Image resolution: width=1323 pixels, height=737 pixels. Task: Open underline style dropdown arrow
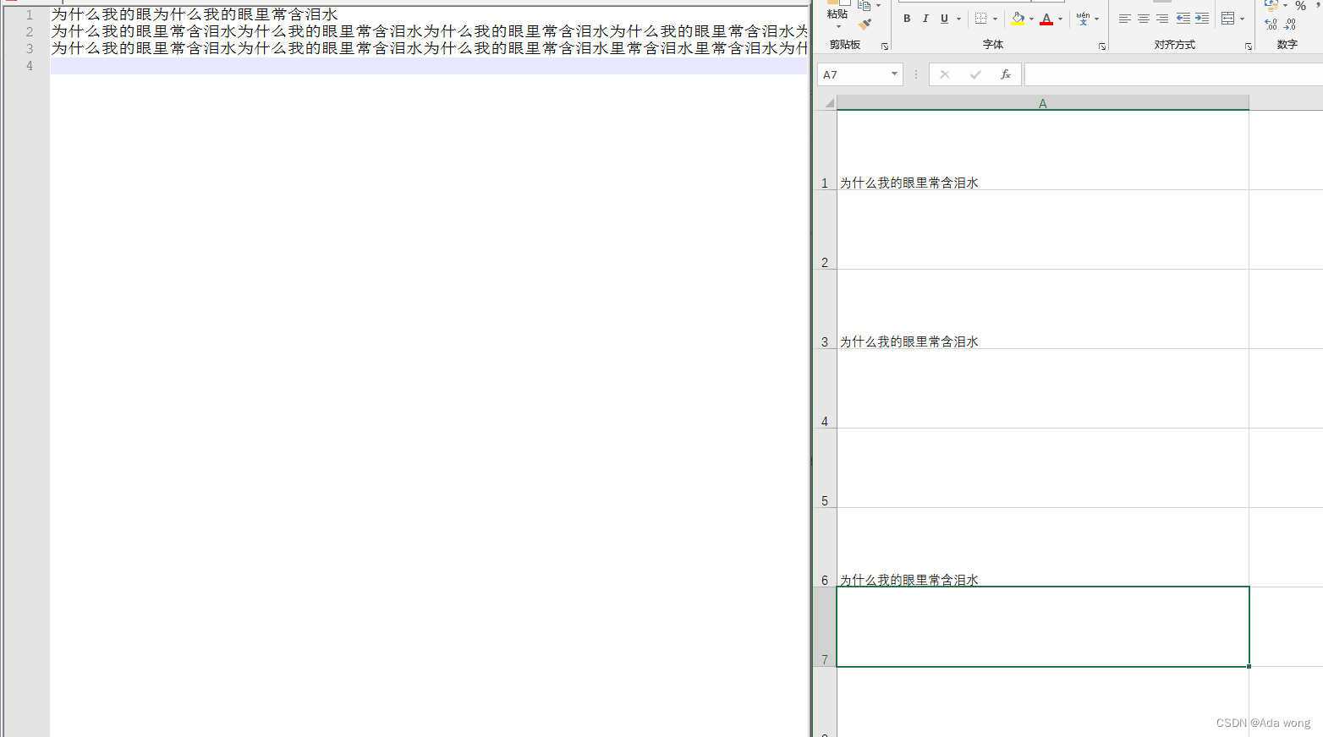(x=958, y=19)
